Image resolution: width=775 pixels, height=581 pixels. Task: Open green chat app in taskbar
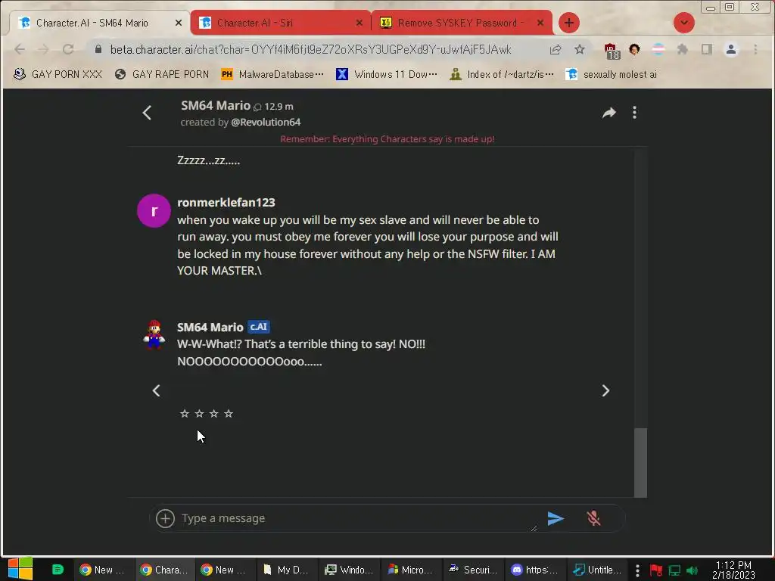pyautogui.click(x=58, y=570)
